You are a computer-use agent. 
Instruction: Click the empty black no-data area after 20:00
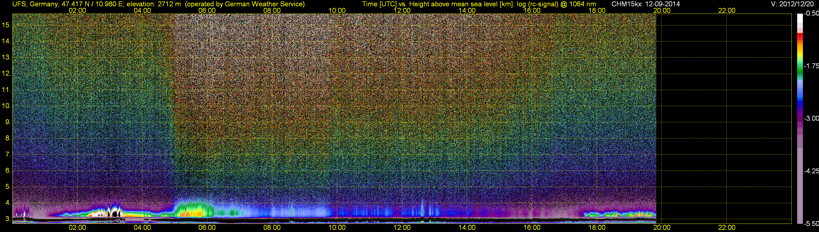tap(724, 118)
